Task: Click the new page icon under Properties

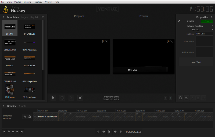Action: point(181,98)
